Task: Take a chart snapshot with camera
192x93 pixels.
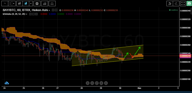Action: (x=189, y=4)
